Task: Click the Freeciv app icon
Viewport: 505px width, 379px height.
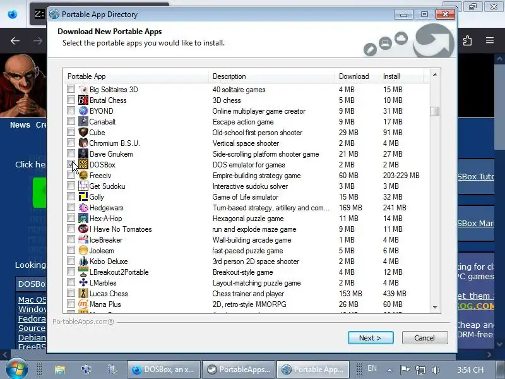Action: [x=83, y=175]
